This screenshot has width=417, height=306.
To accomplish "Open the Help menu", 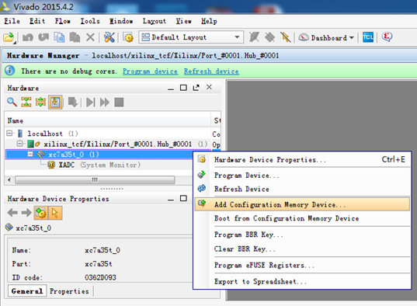I will coord(209,21).
